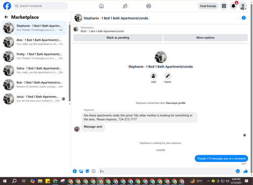Image resolution: width=253 pixels, height=185 pixels.
Task: Click Stephanie's small avatar beside messages
Action: pos(77,129)
